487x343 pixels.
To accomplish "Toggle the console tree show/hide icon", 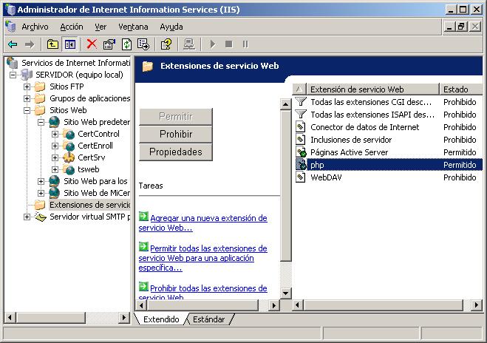I will point(70,44).
